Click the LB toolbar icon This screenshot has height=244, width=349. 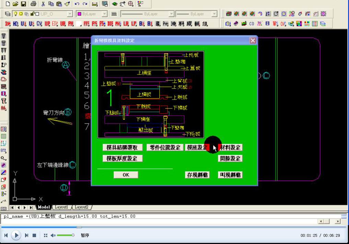click(x=126, y=24)
